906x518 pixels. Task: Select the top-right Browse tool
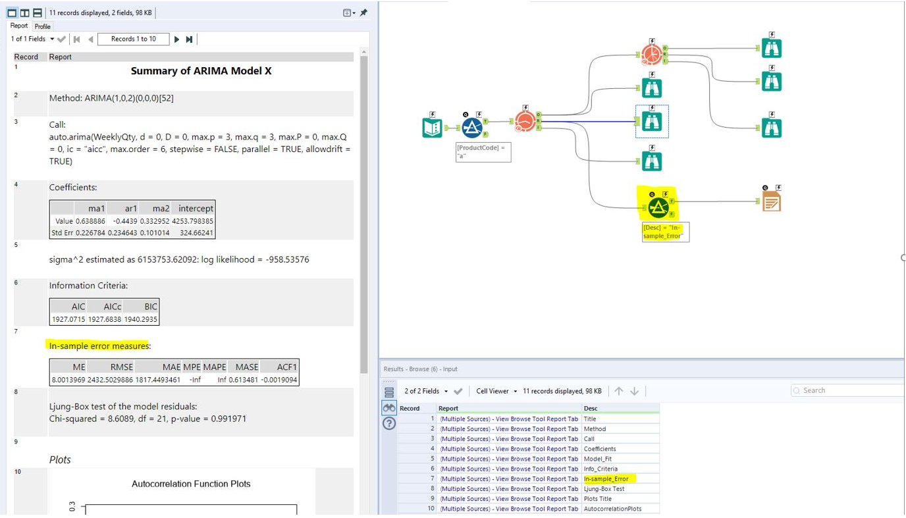771,48
